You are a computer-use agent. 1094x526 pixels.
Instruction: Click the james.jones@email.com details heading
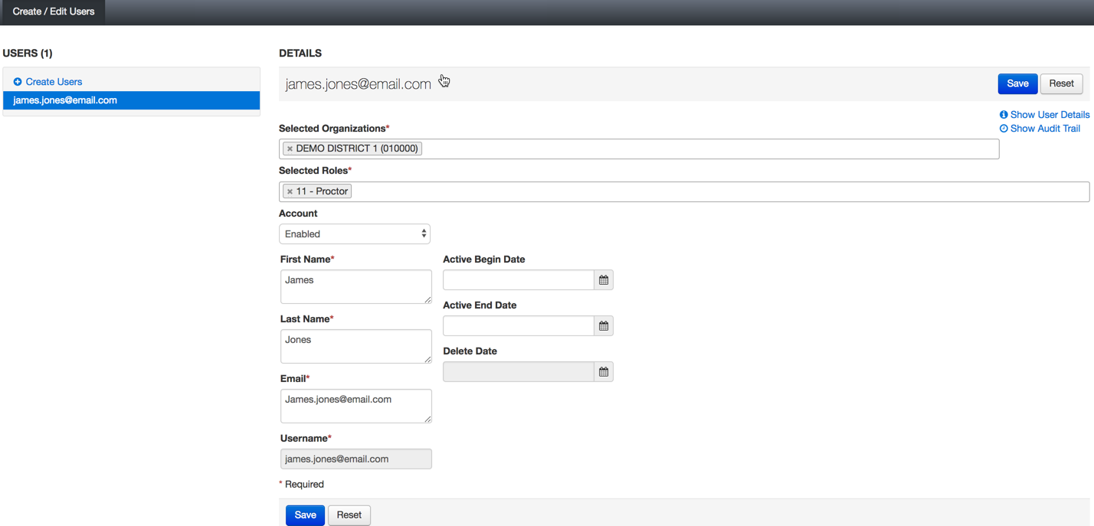(x=358, y=84)
